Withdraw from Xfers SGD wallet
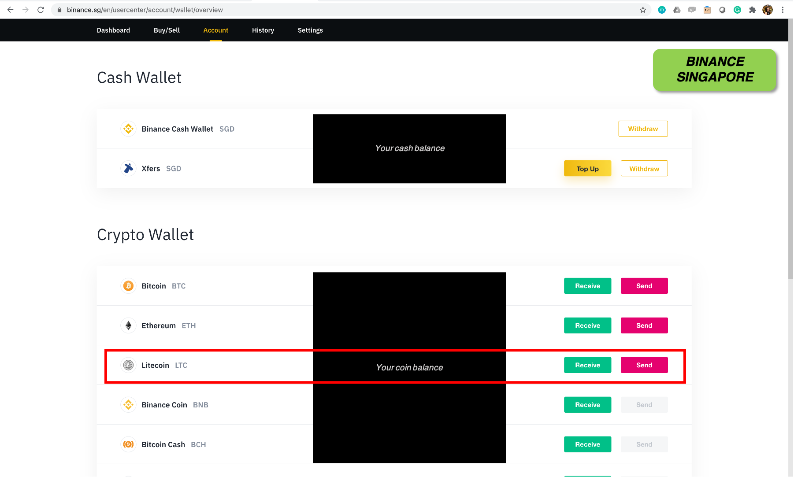The image size is (794, 477). click(644, 168)
